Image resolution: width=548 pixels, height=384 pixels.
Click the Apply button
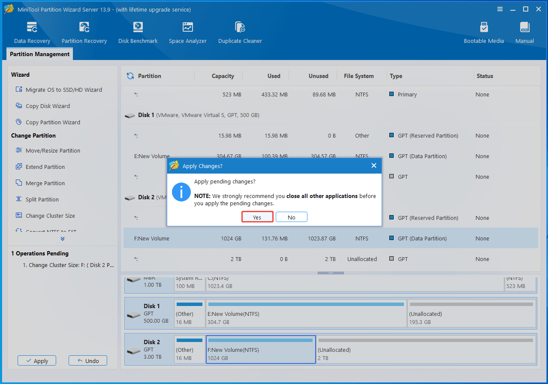click(36, 361)
